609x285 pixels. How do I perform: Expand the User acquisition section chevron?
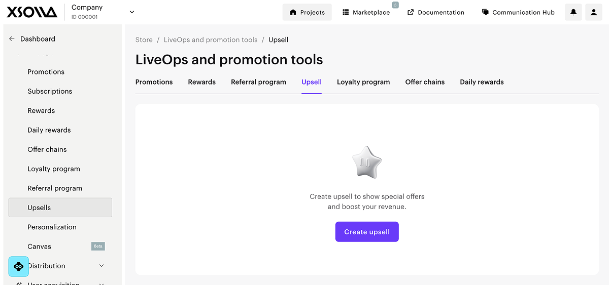pos(101,283)
